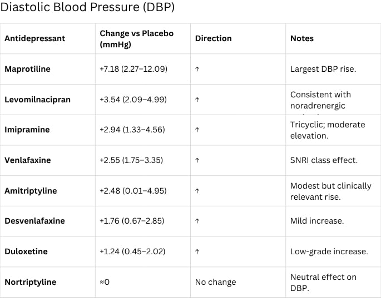Viewport: 381px width, 306px height.
Task: Click the Change vs Placebo (mmHg) header
Action: pyautogui.click(x=136, y=38)
